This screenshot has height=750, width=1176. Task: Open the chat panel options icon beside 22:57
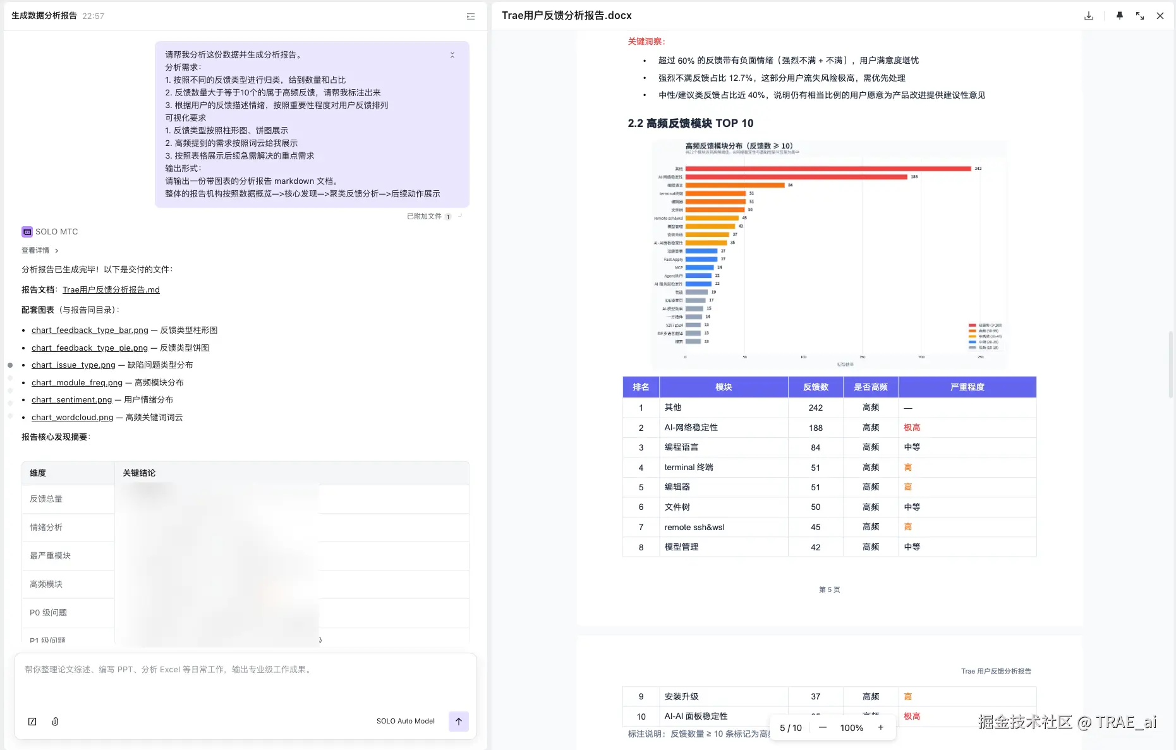coord(471,16)
